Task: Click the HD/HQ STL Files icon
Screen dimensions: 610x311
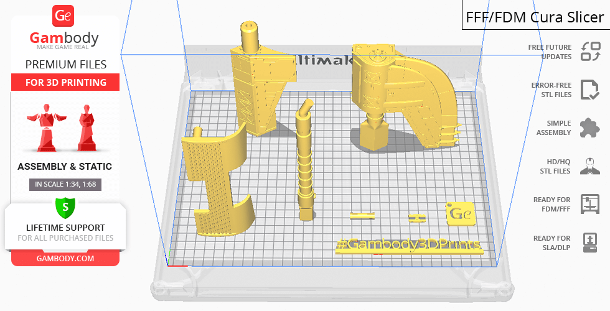Action: [x=589, y=166]
